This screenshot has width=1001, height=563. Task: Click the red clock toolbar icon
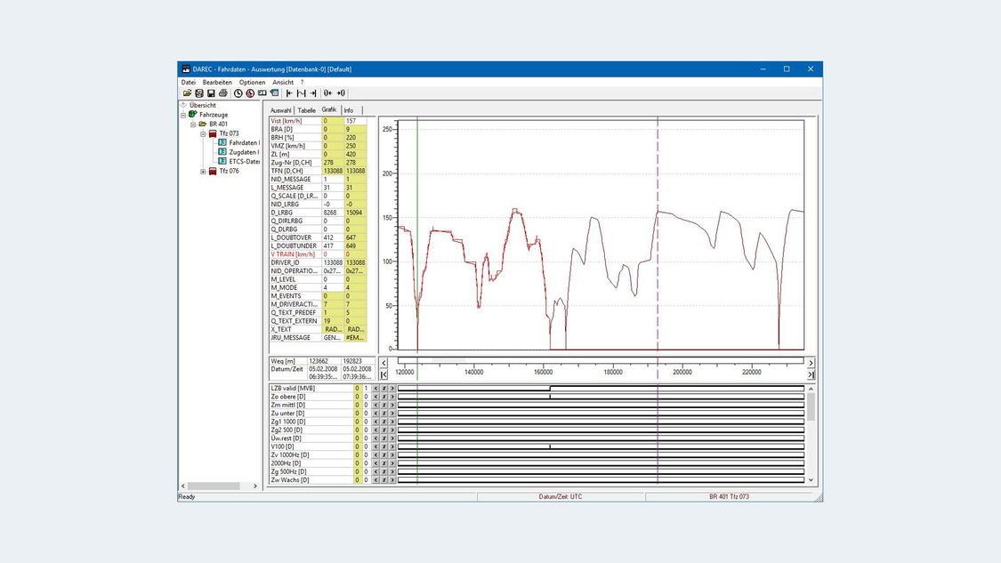point(250,93)
